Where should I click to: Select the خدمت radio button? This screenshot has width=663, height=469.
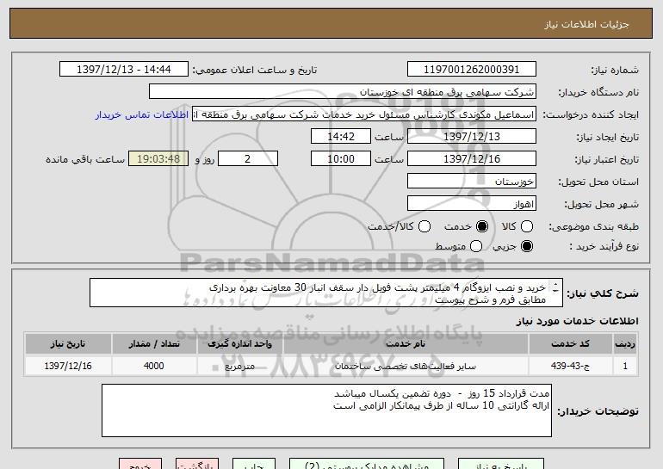(x=481, y=226)
